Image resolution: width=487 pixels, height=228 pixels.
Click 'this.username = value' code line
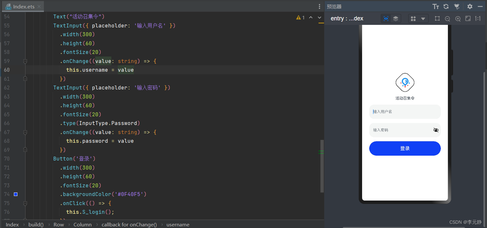(x=100, y=70)
